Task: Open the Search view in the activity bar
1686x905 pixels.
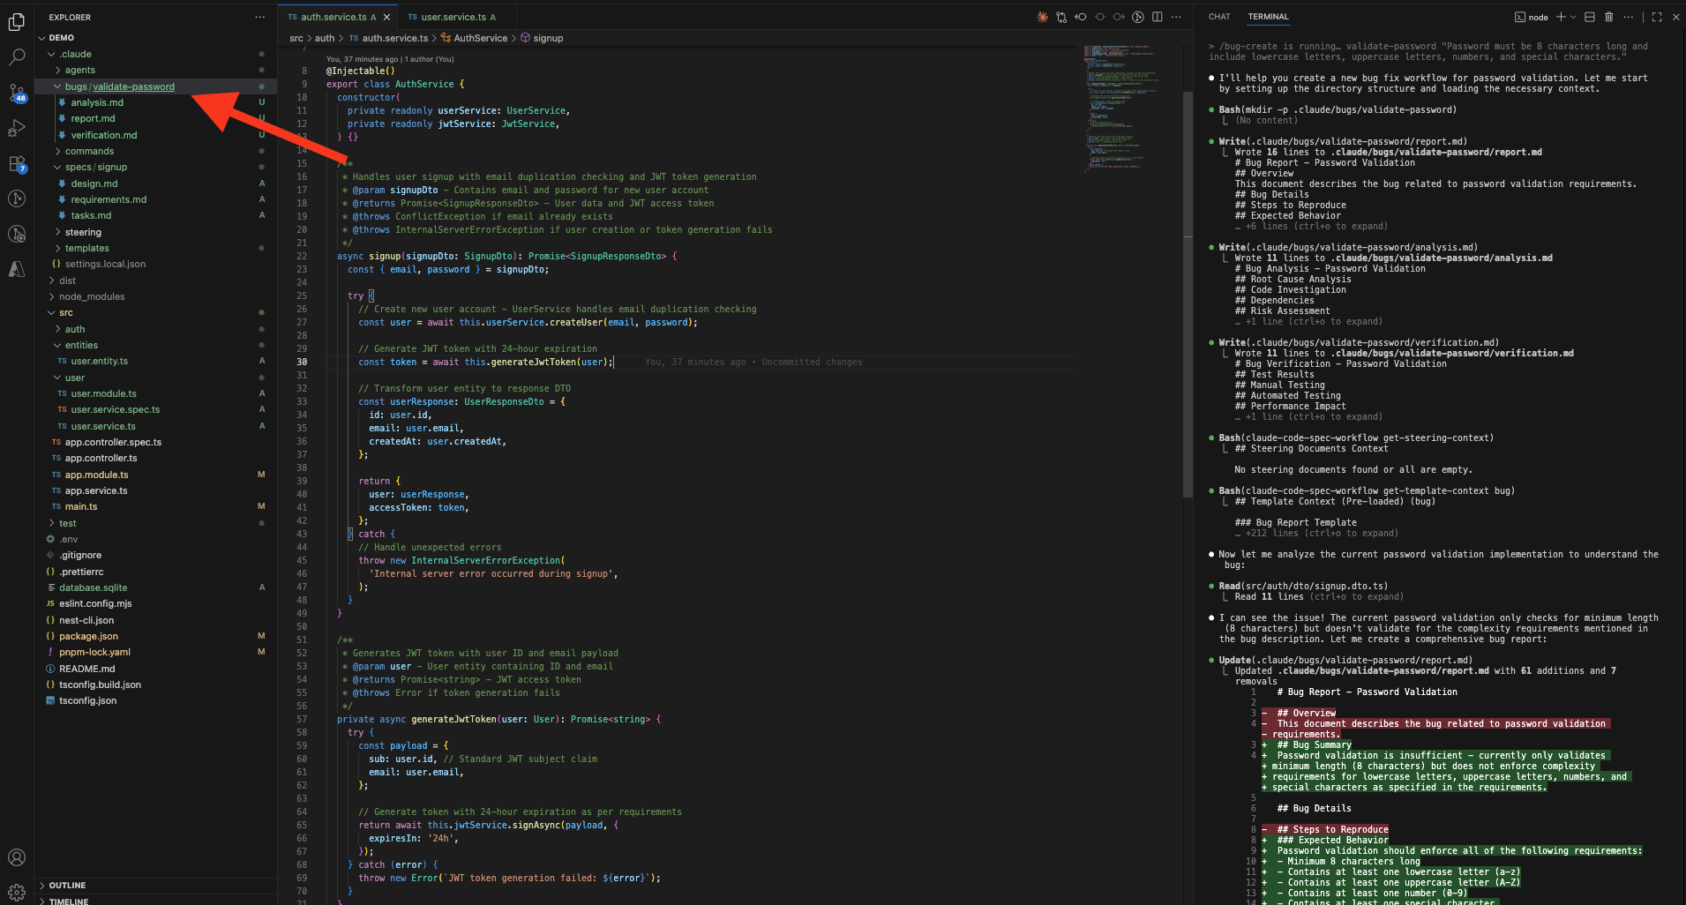Action: [x=17, y=56]
